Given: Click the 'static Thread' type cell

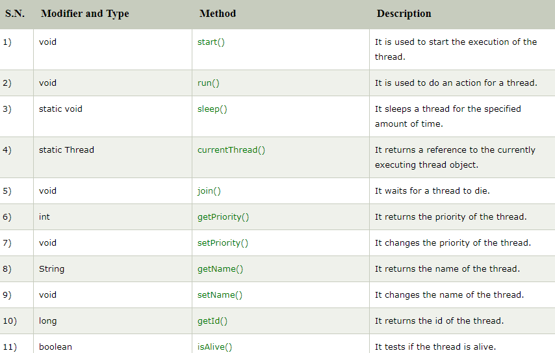Looking at the screenshot, I should tap(66, 150).
